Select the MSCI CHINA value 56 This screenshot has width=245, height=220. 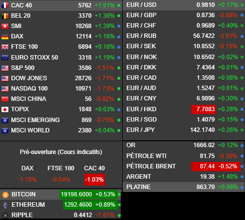(88, 99)
